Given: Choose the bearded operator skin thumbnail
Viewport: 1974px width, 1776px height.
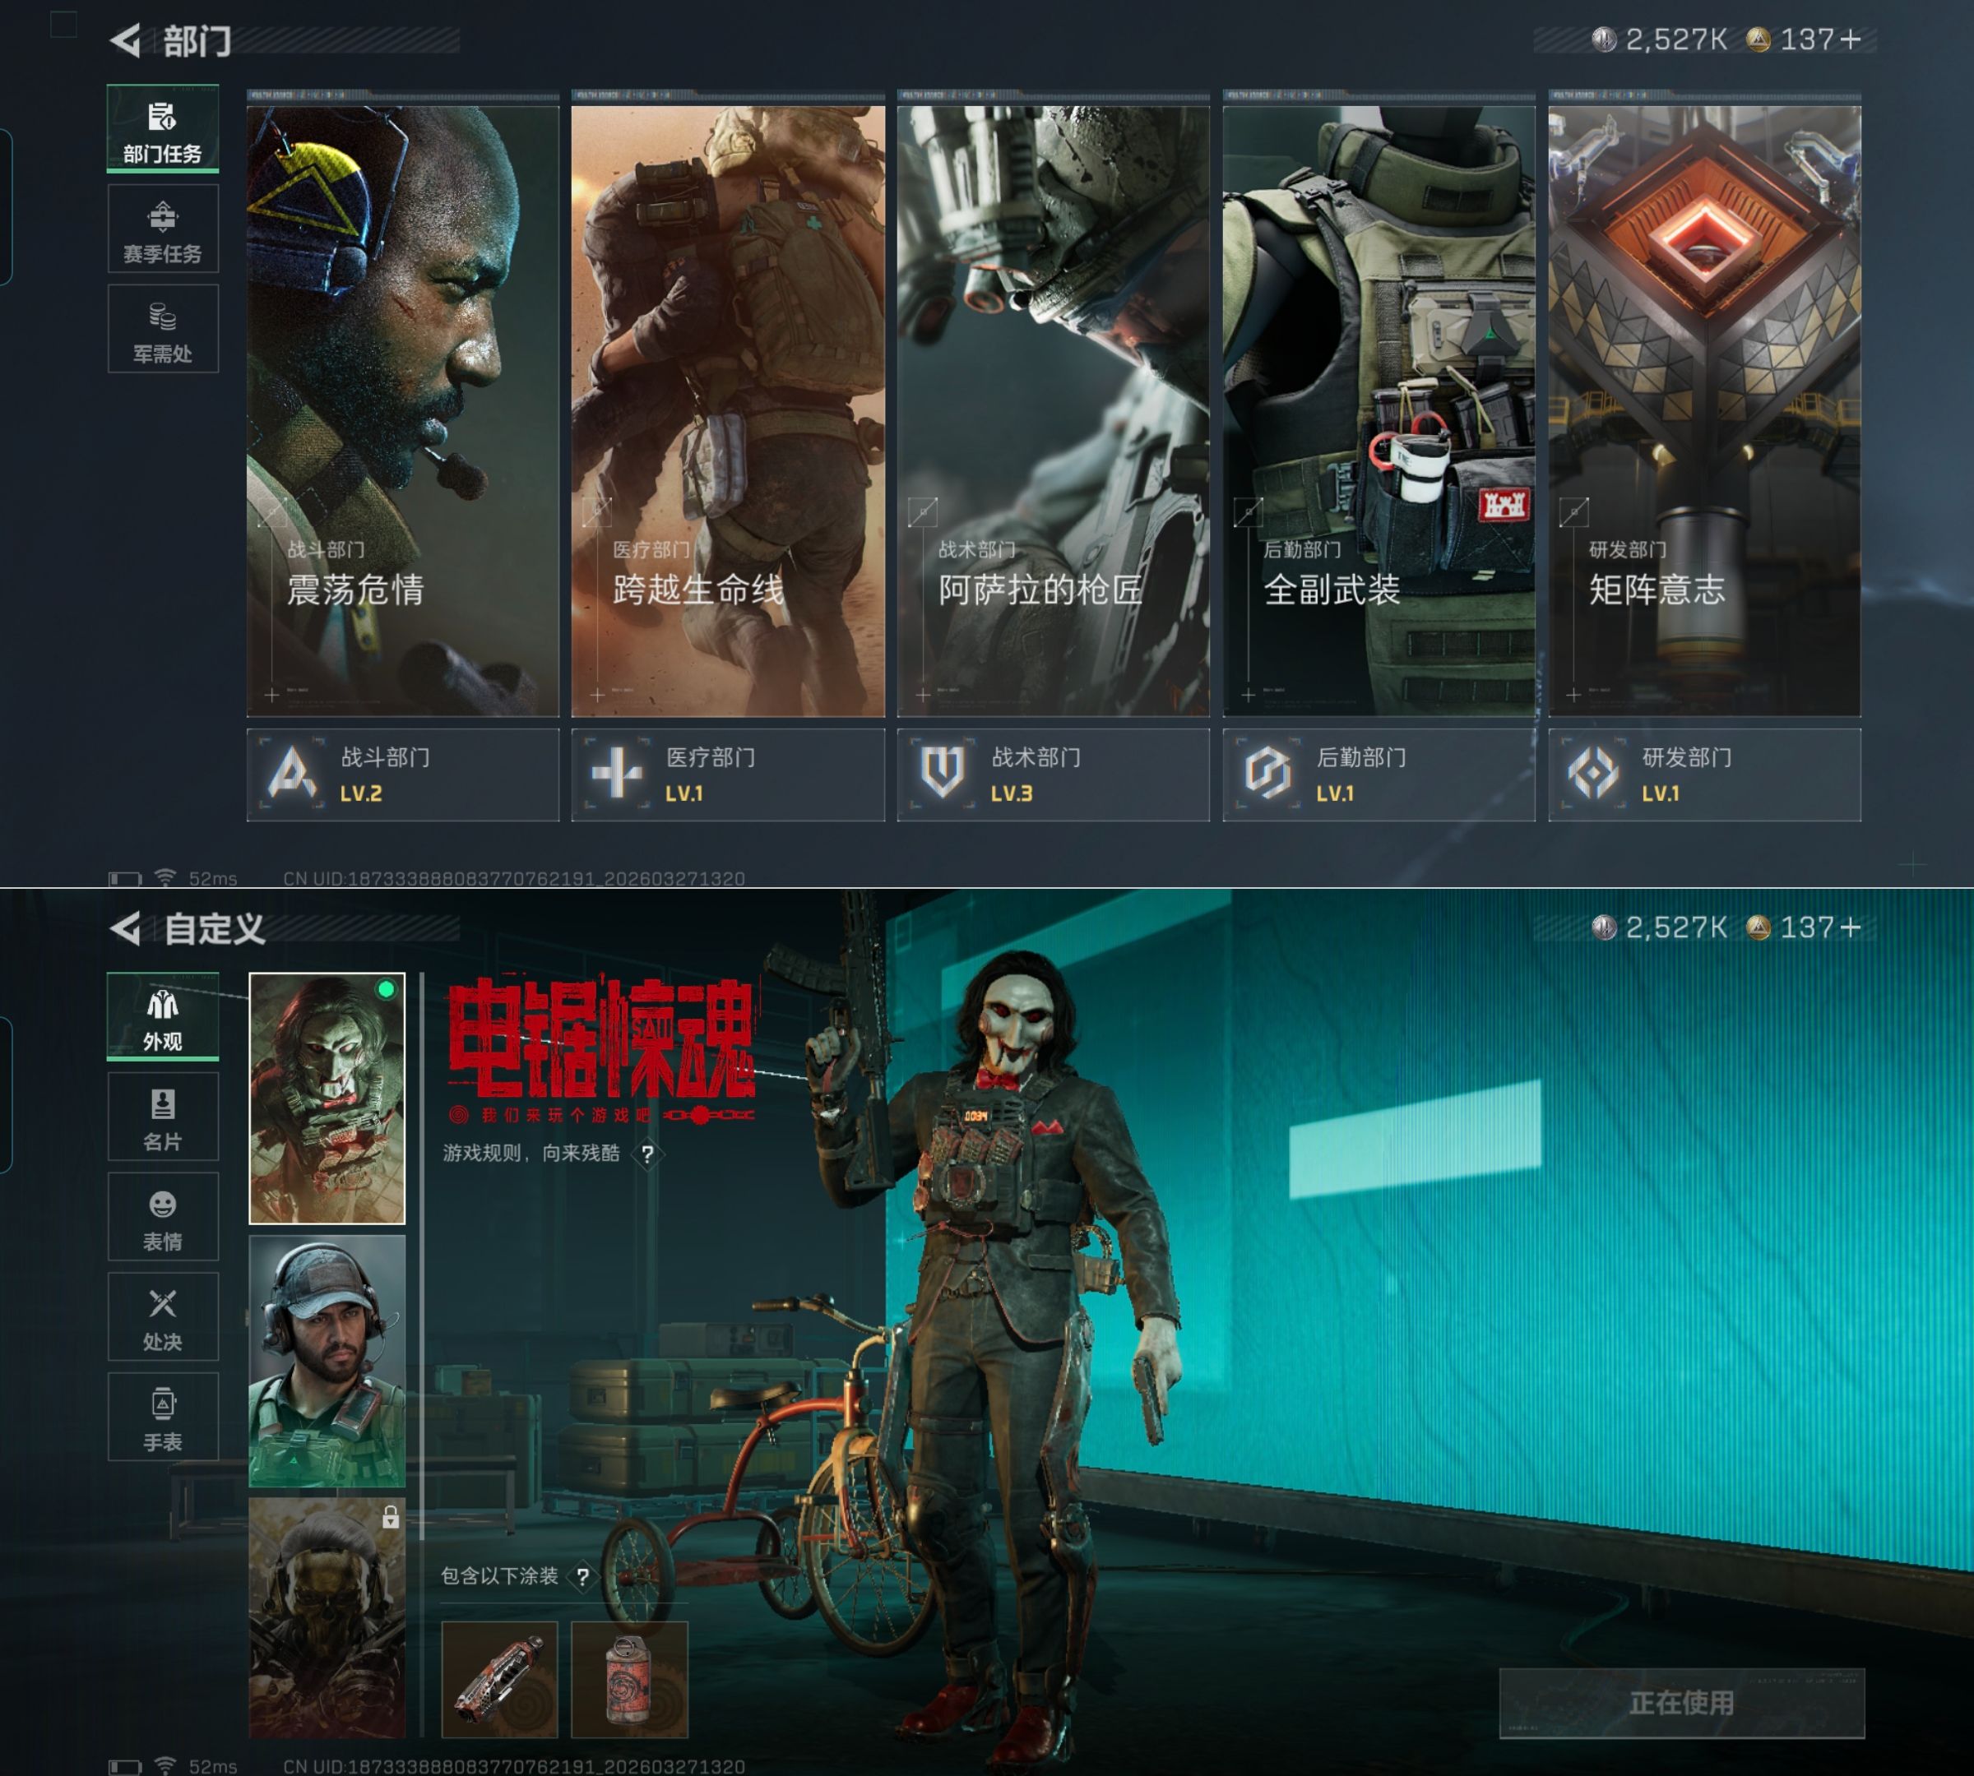Looking at the screenshot, I should point(327,1362).
